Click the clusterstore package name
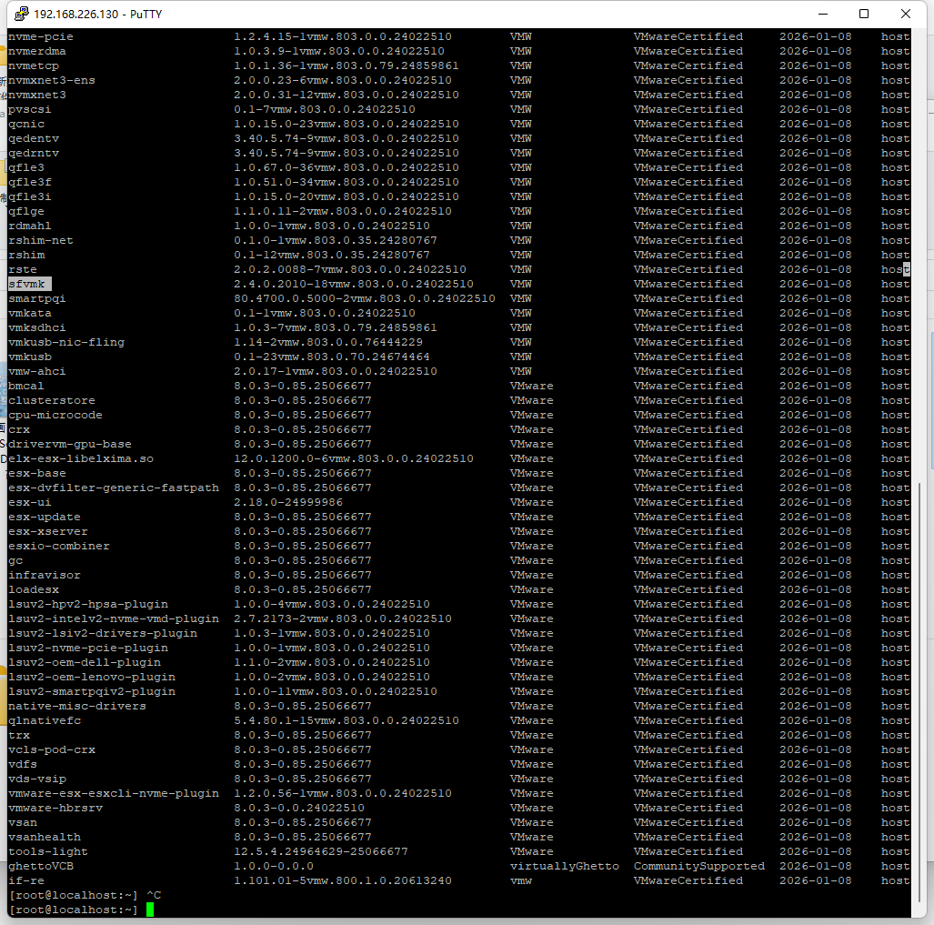Image resolution: width=934 pixels, height=925 pixels. point(51,401)
